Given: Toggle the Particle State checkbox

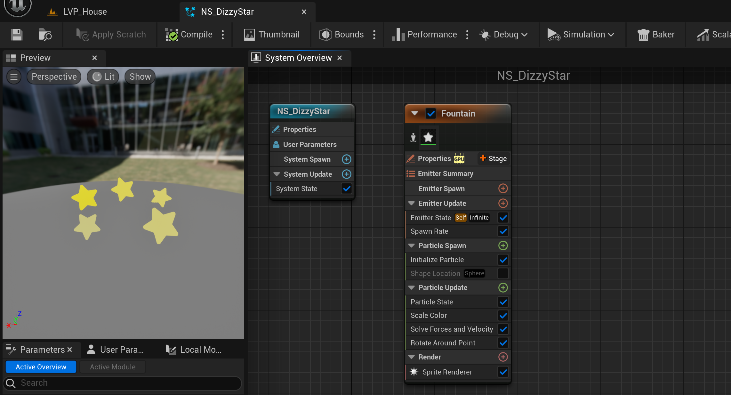Looking at the screenshot, I should tap(503, 302).
